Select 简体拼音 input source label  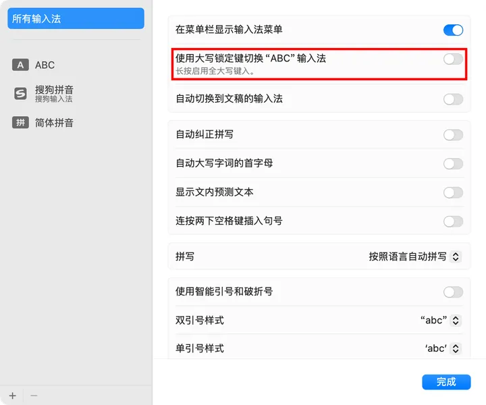click(x=54, y=123)
